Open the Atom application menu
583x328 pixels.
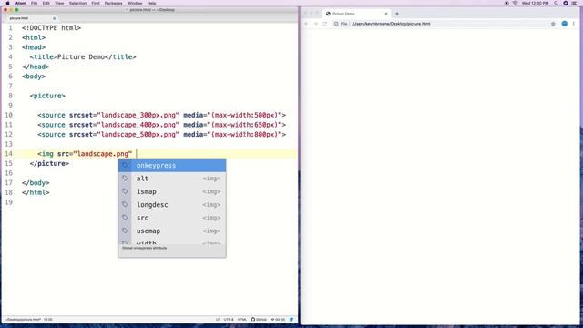tap(21, 3)
